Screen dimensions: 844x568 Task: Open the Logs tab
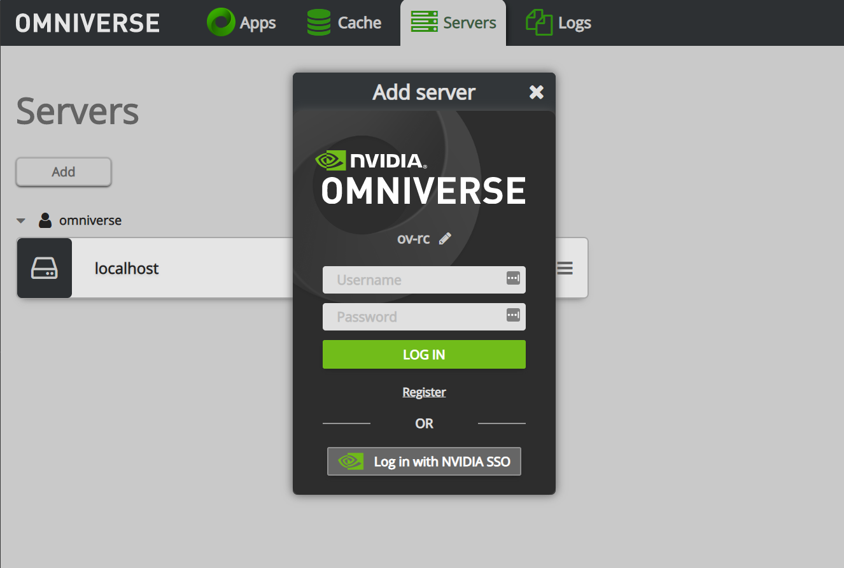click(558, 23)
